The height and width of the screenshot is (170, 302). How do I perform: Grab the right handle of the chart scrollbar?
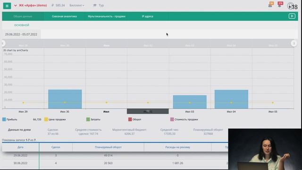[x=294, y=43]
